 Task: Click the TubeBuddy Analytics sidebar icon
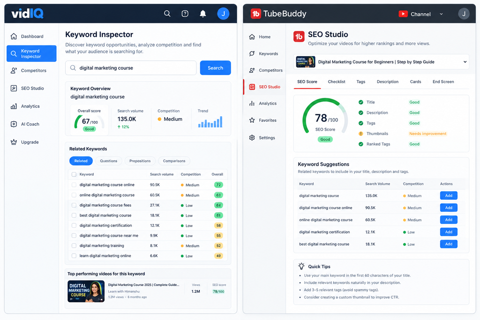[252, 104]
